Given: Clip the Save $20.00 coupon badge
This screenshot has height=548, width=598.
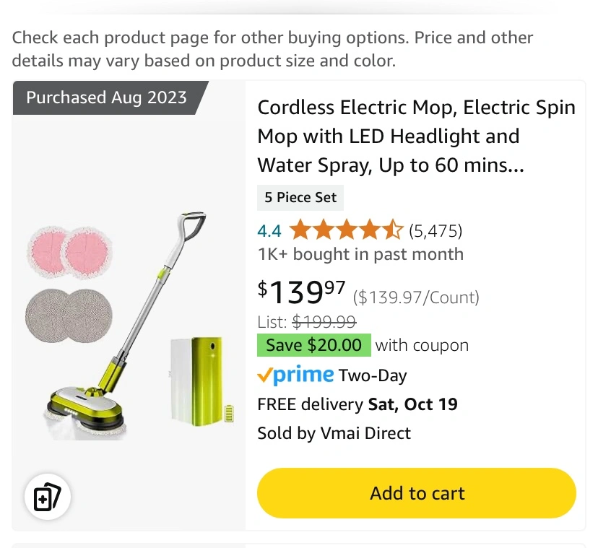Looking at the screenshot, I should pos(313,345).
